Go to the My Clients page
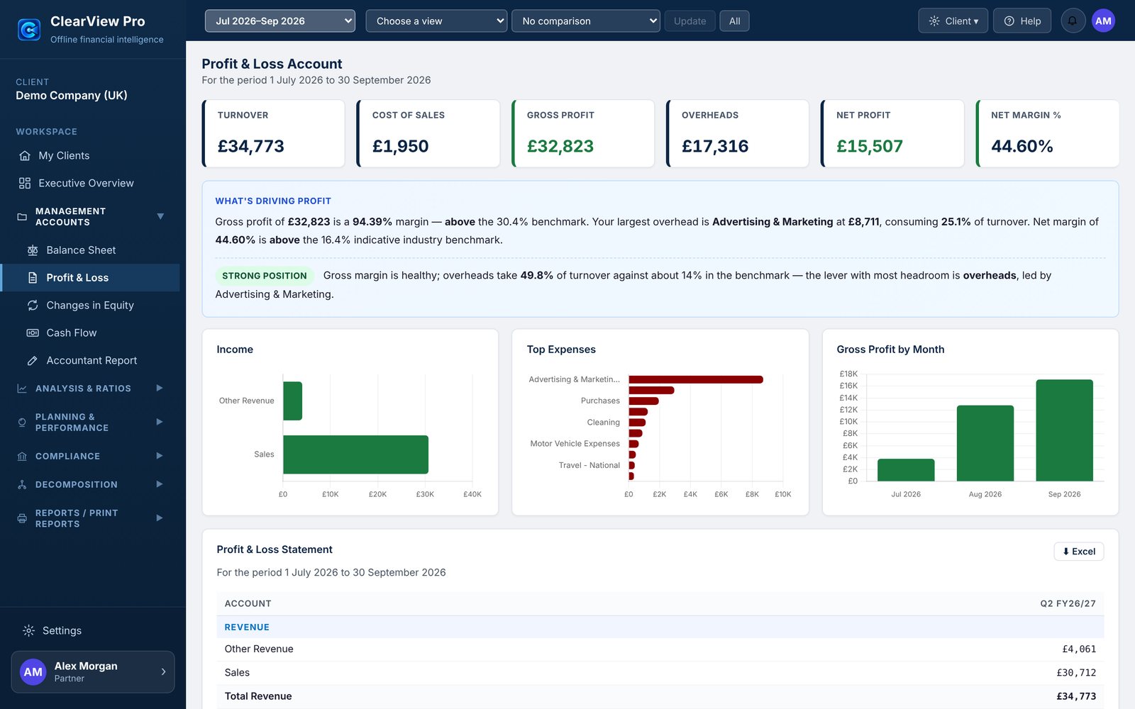 (x=90, y=155)
